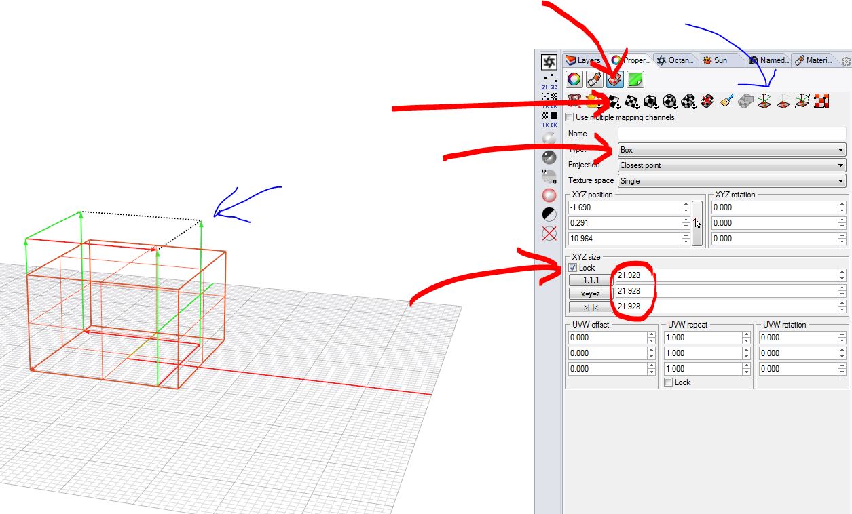The width and height of the screenshot is (852, 514).
Task: Click the XYZ position field showing 10.964
Action: tap(625, 239)
